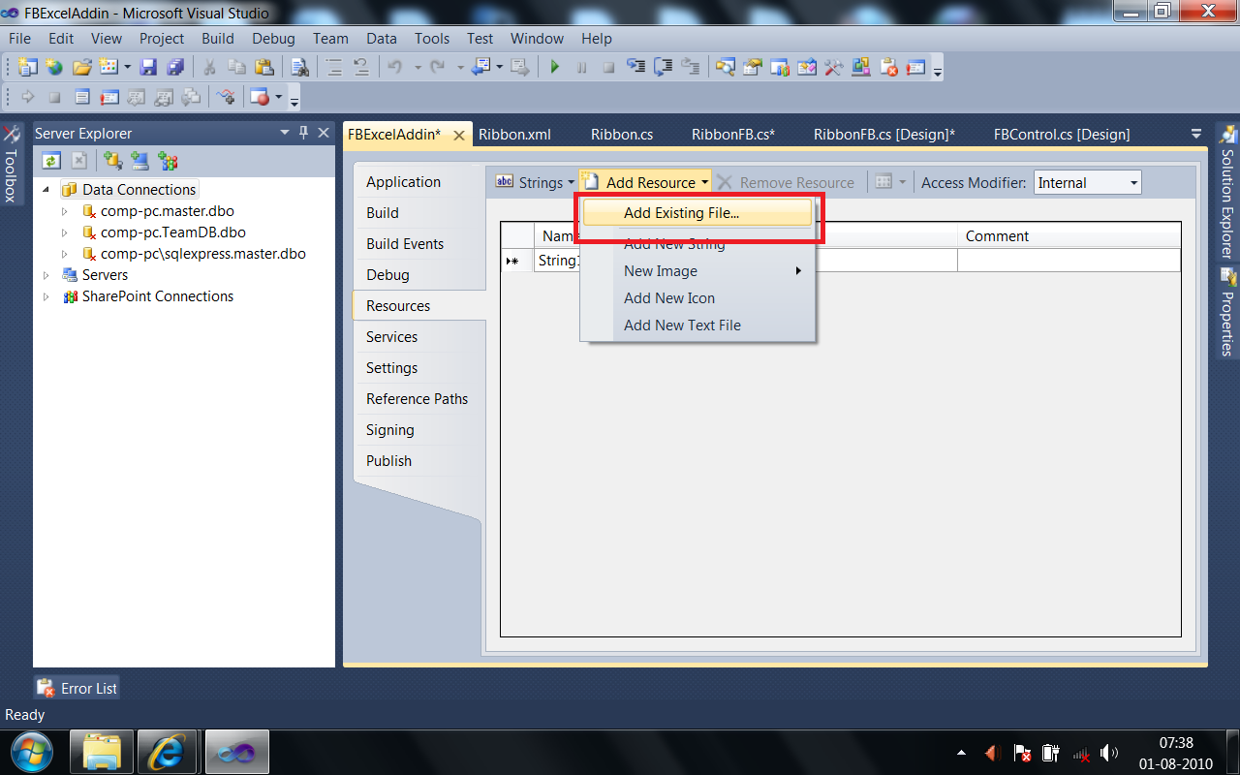Switch to the RibbonFB.cs [Design]* tab

click(x=884, y=135)
